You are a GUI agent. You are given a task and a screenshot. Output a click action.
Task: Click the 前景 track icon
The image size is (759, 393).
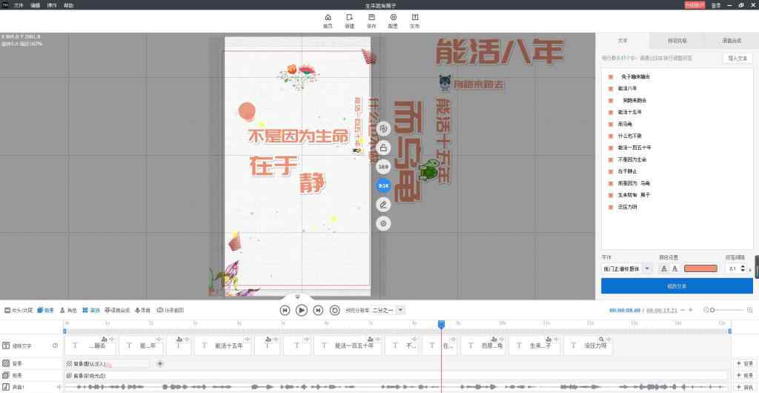[6, 375]
